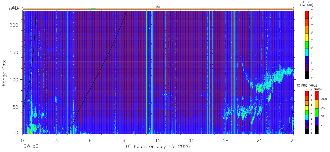Click the 'UT hours on July 15, 2026' label

(158, 147)
